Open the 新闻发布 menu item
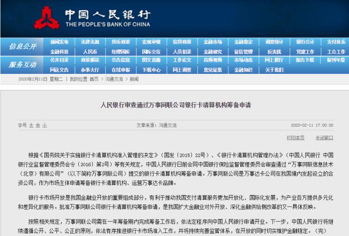 (59, 42)
